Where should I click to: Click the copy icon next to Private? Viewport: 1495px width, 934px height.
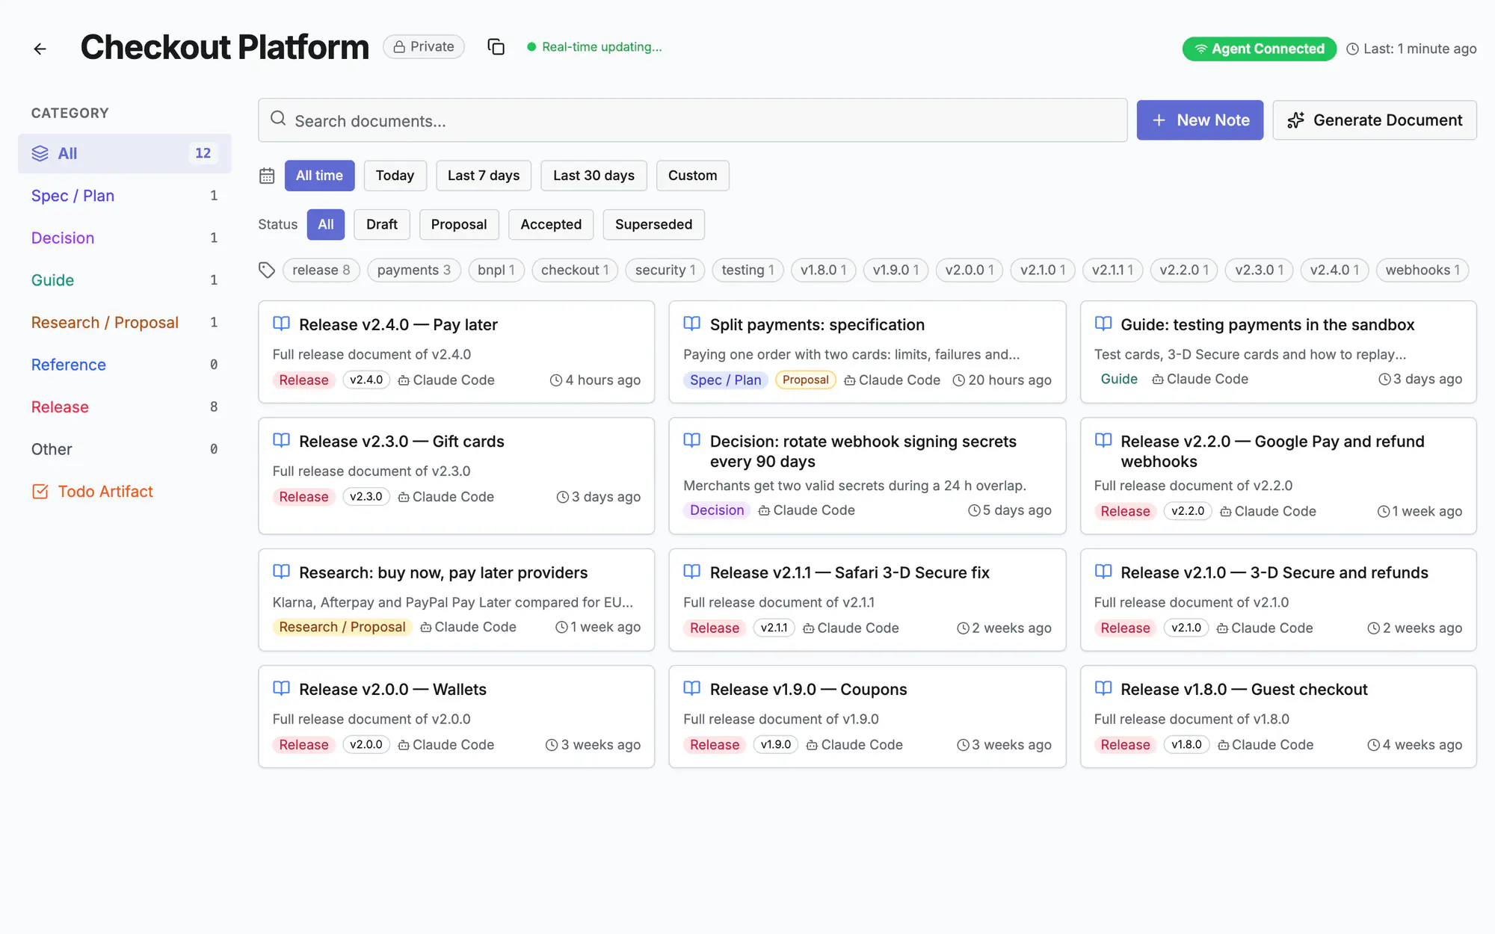point(496,47)
